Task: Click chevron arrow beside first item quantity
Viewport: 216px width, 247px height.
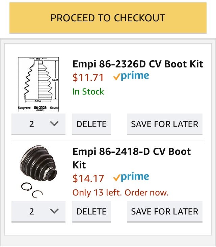Action: coord(54,123)
